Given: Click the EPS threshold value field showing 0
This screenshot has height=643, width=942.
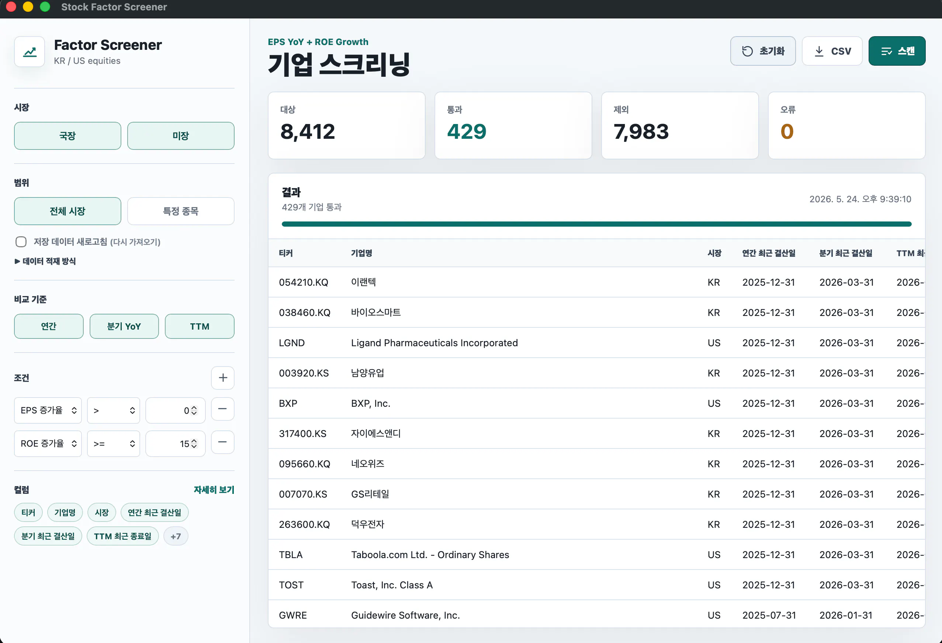Looking at the screenshot, I should tap(176, 410).
